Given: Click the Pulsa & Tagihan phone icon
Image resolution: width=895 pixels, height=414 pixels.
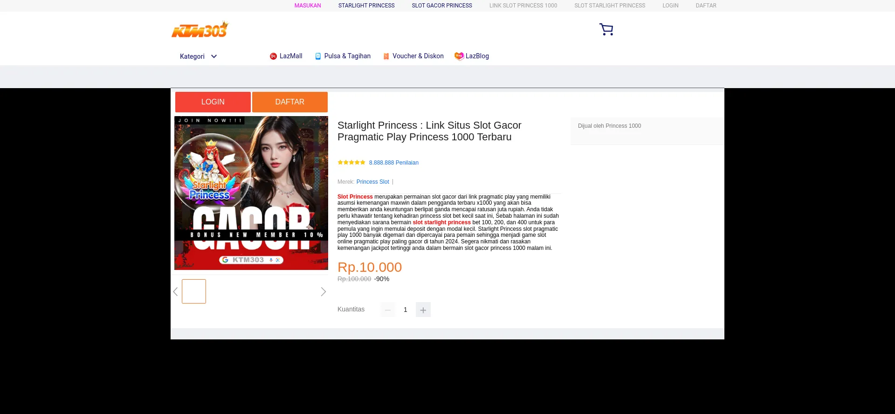Looking at the screenshot, I should click(x=318, y=56).
